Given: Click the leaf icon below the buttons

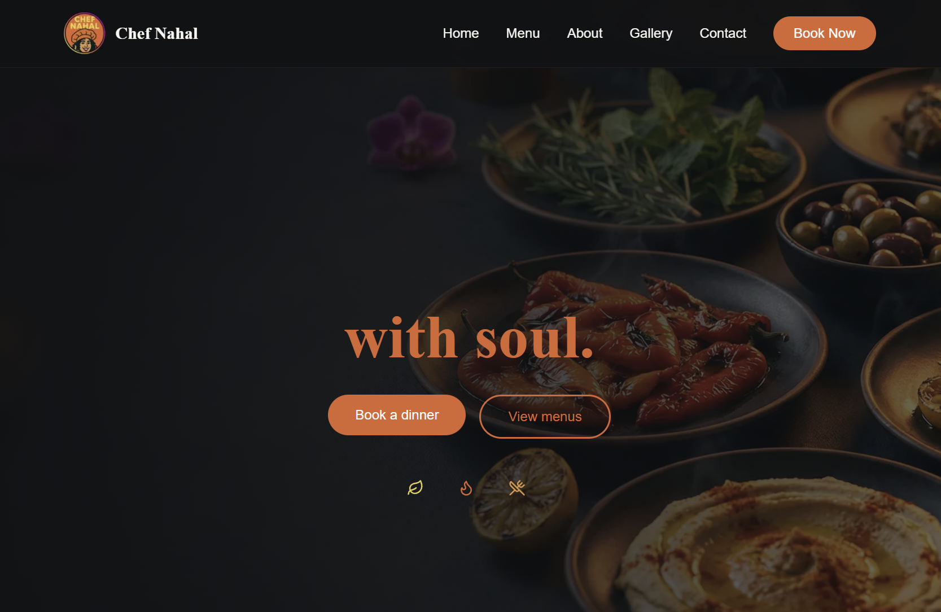Looking at the screenshot, I should click(x=415, y=488).
